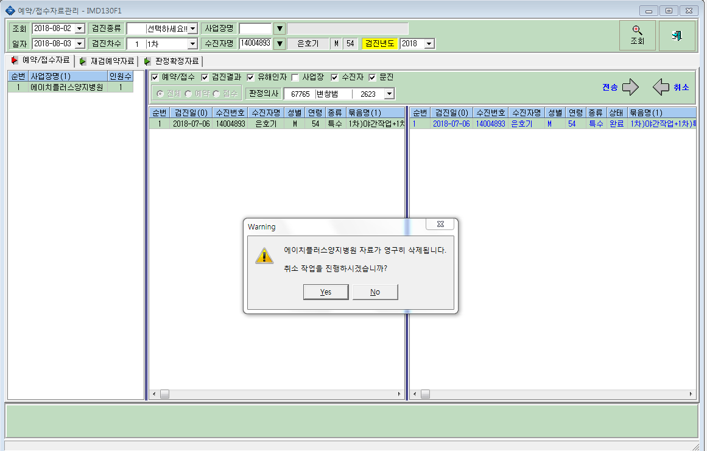Click the exit door icon button

tap(677, 35)
